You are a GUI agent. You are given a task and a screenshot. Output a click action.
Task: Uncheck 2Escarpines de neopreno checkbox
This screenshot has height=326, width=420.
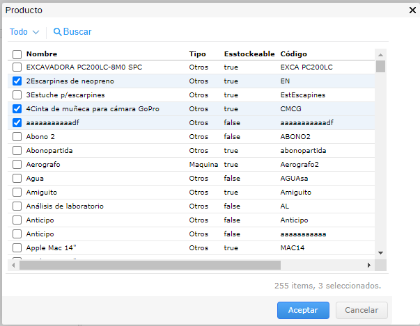[x=17, y=81]
